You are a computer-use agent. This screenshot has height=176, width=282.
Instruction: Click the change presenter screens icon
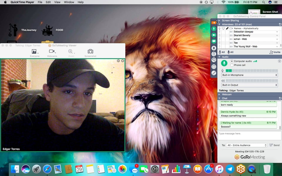click(214, 60)
